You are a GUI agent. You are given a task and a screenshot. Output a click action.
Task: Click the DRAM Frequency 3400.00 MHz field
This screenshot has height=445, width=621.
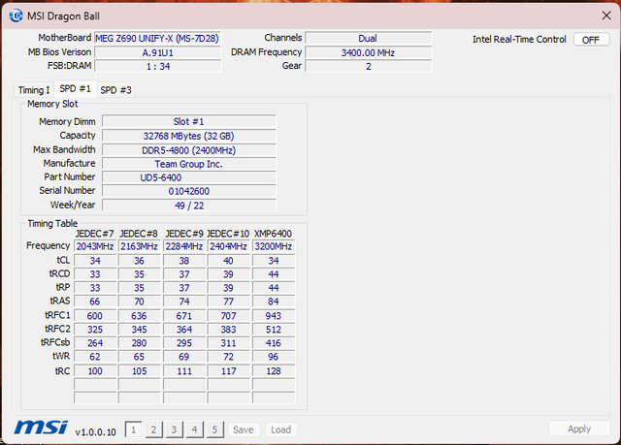369,52
